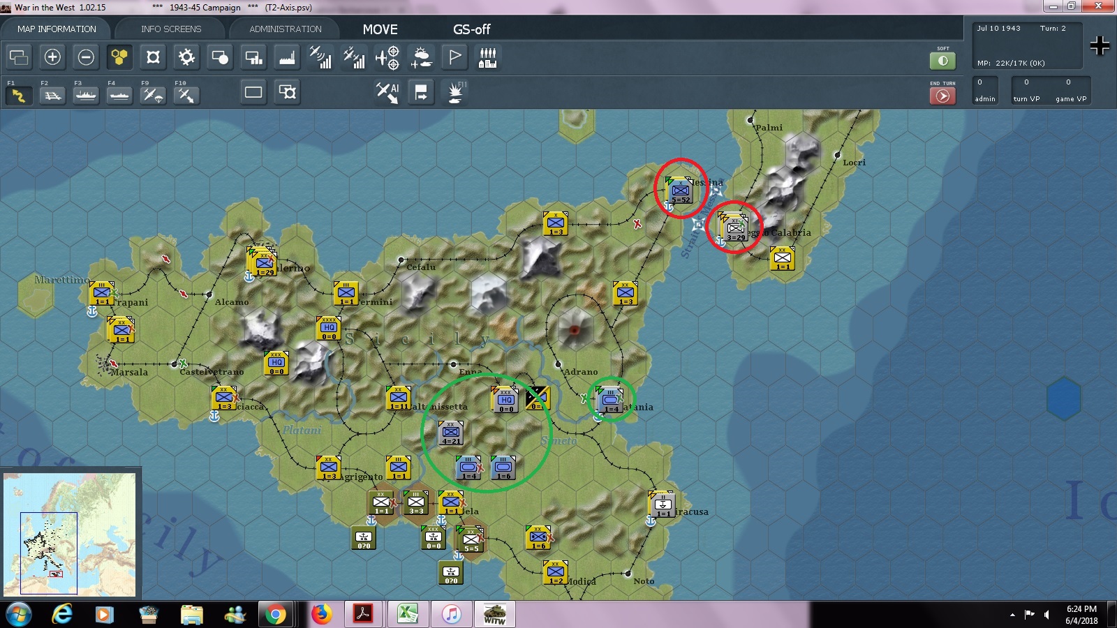Viewport: 1117px width, 628px height.
Task: Open the Administration tab
Action: (286, 29)
